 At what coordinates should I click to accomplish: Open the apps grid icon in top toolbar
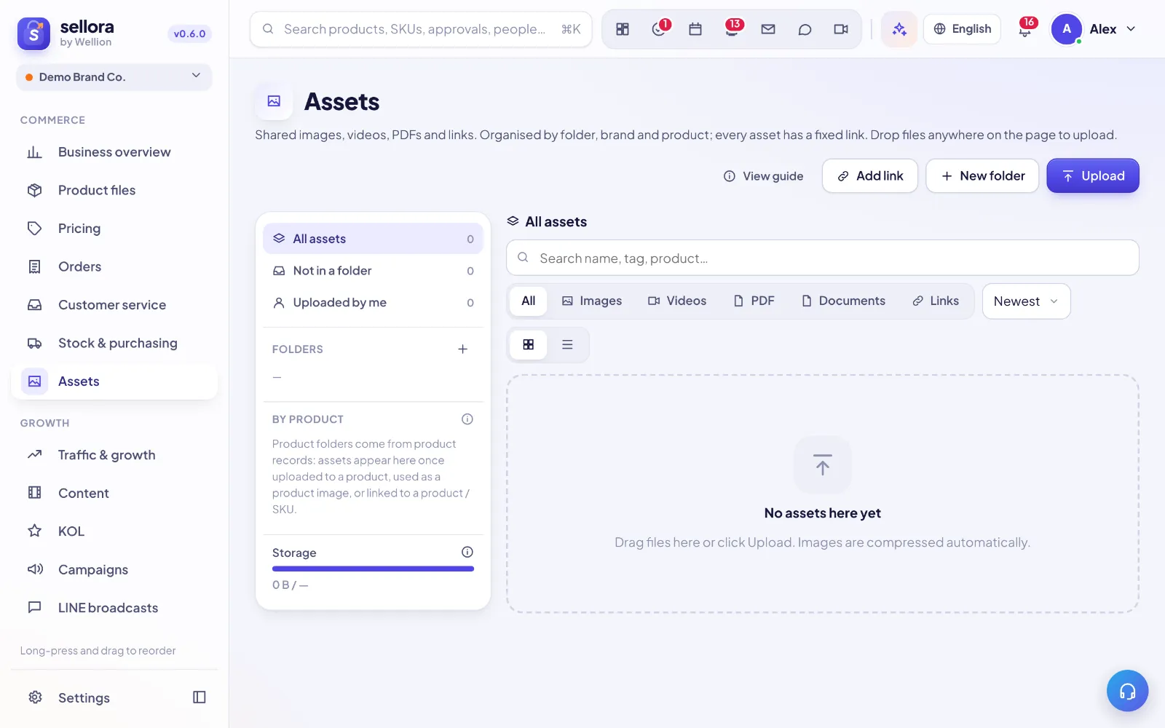pos(623,29)
